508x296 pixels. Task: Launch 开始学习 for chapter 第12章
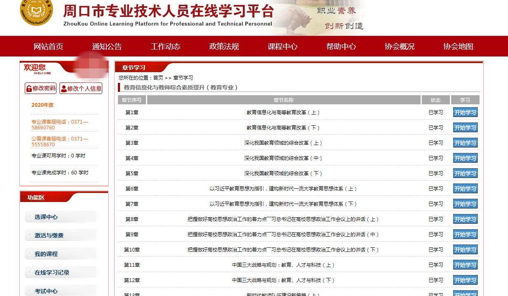[465, 280]
